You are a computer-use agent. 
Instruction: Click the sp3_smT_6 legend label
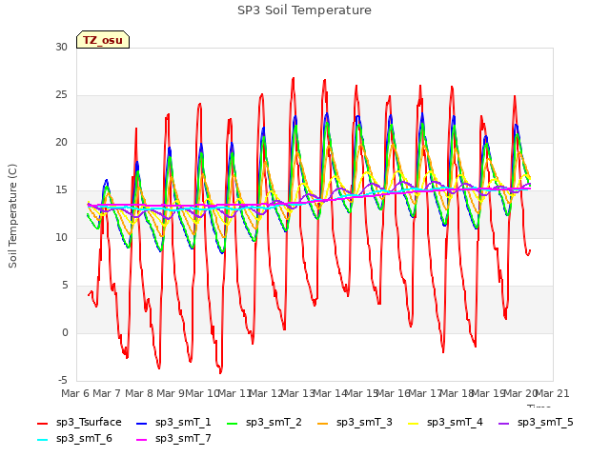pos(84,439)
